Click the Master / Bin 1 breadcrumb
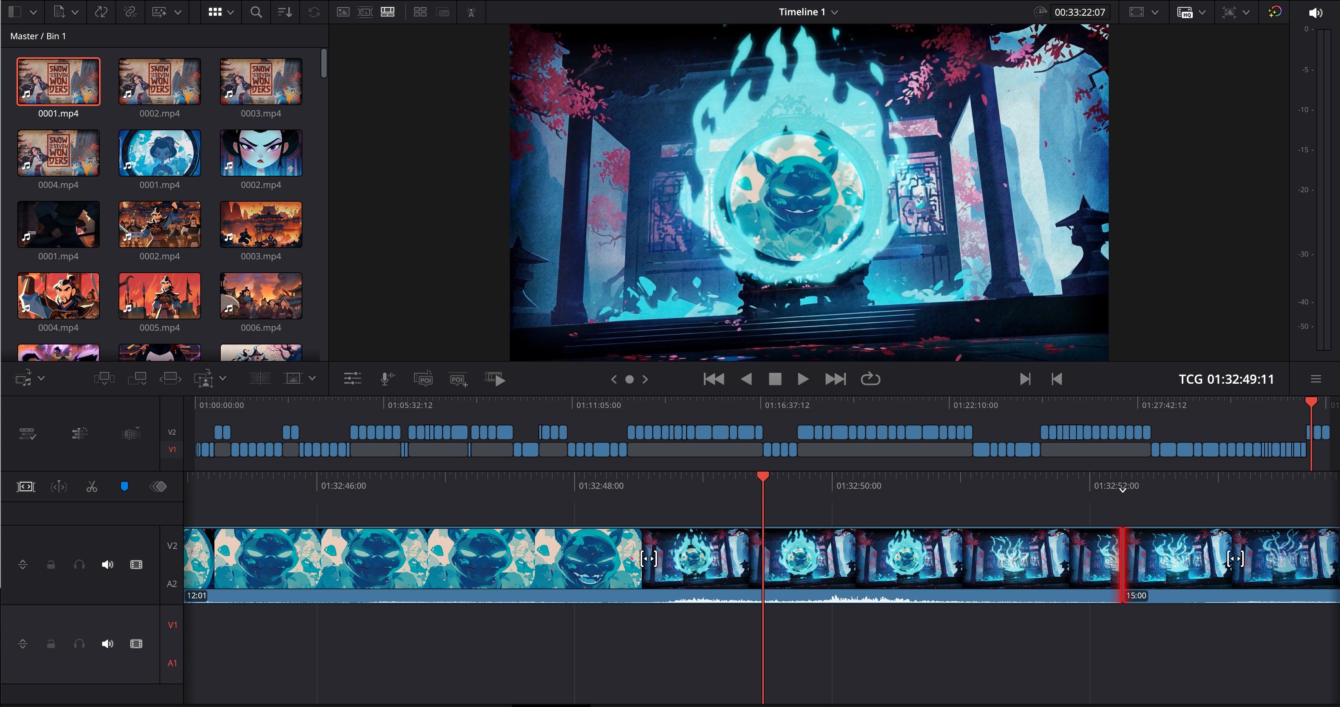The width and height of the screenshot is (1340, 707). (38, 36)
